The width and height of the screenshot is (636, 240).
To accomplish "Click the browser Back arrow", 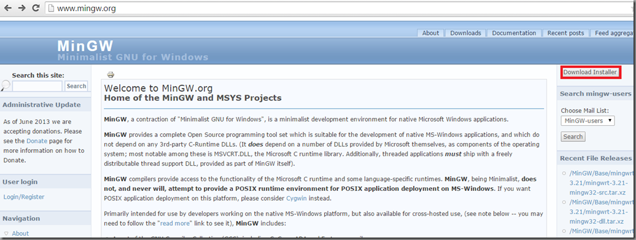I will (8, 8).
